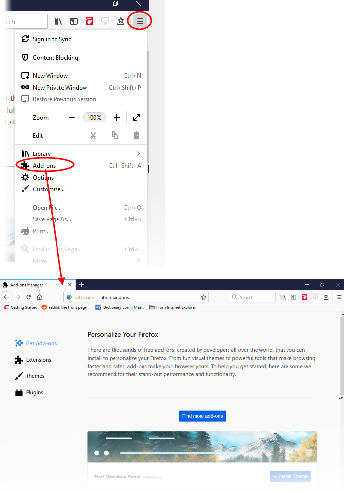Go forward with the forward arrow
The height and width of the screenshot is (491, 344).
[18, 297]
